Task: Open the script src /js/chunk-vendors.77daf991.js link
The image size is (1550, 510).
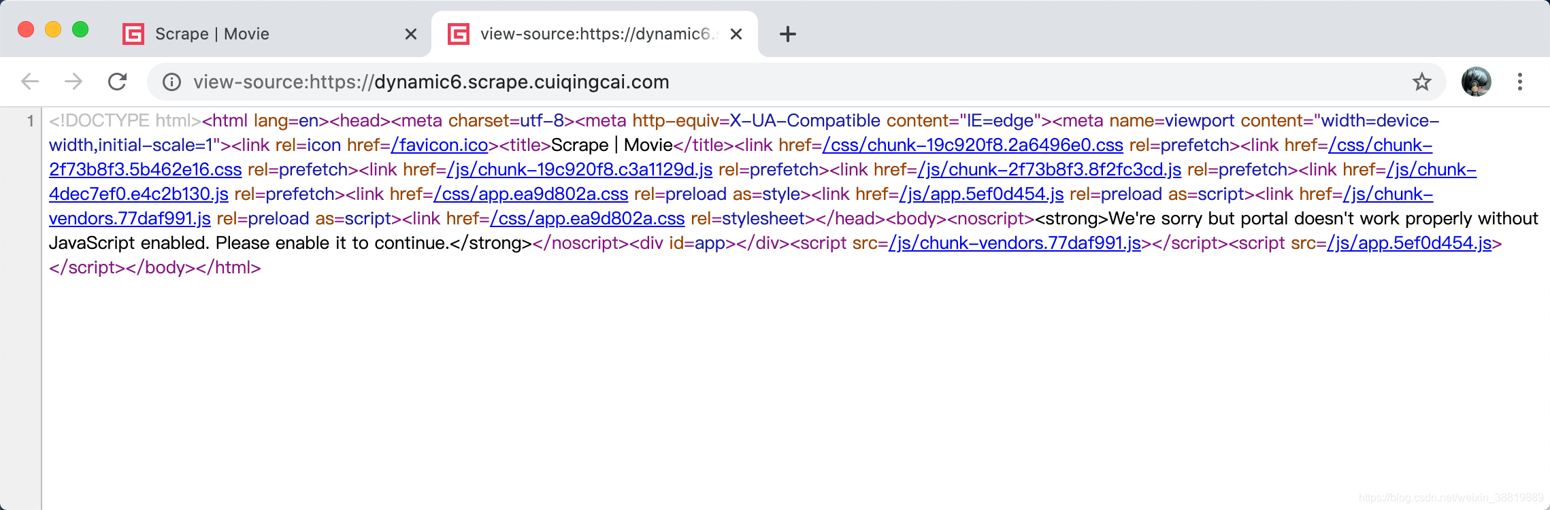Action: [x=1015, y=243]
